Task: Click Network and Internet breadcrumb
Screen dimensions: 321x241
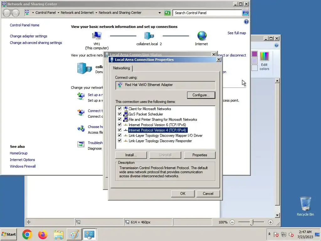Action: click(77, 13)
